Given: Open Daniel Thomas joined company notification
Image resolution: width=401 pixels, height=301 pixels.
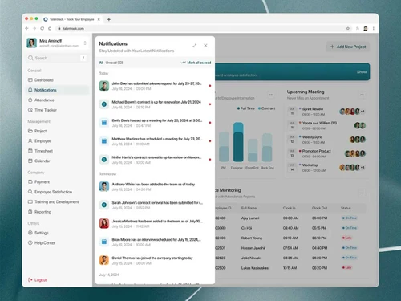Looking at the screenshot, I should coord(155,260).
